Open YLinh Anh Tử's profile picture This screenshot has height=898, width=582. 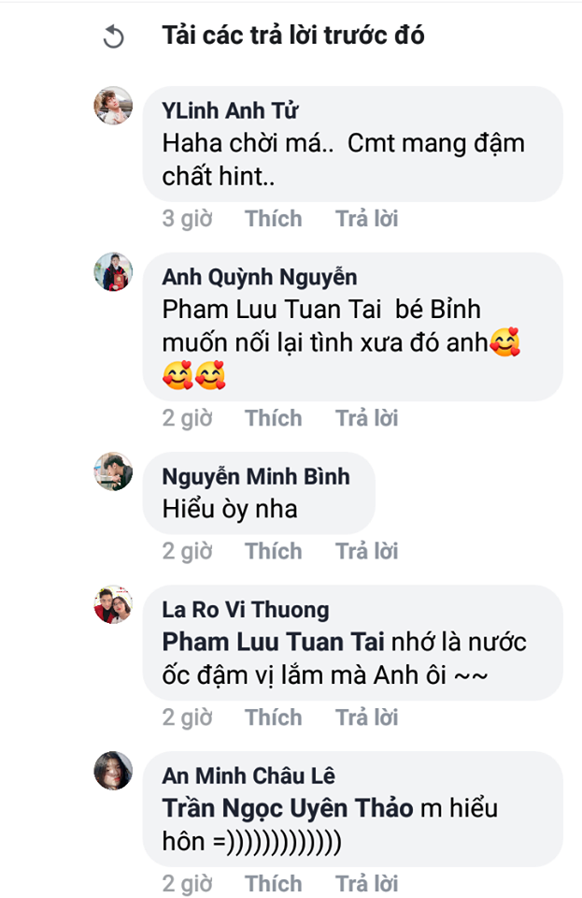coord(113,106)
